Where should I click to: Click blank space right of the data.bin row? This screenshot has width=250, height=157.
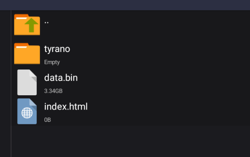point(164,82)
